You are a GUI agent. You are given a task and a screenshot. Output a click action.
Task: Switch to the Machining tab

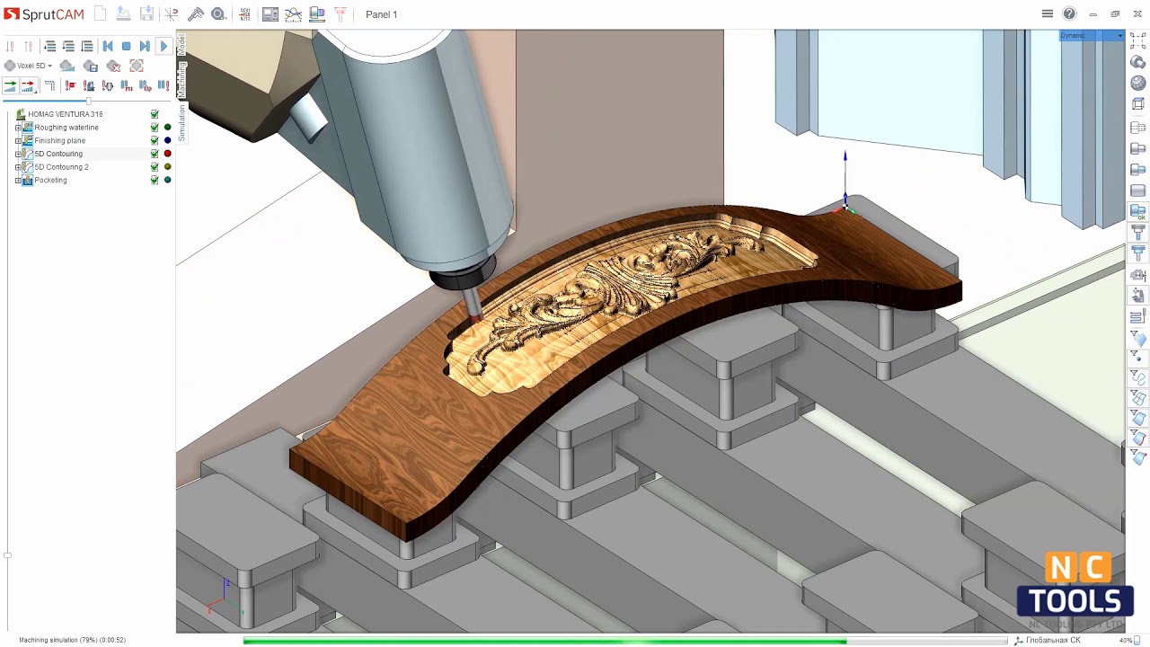click(x=181, y=80)
